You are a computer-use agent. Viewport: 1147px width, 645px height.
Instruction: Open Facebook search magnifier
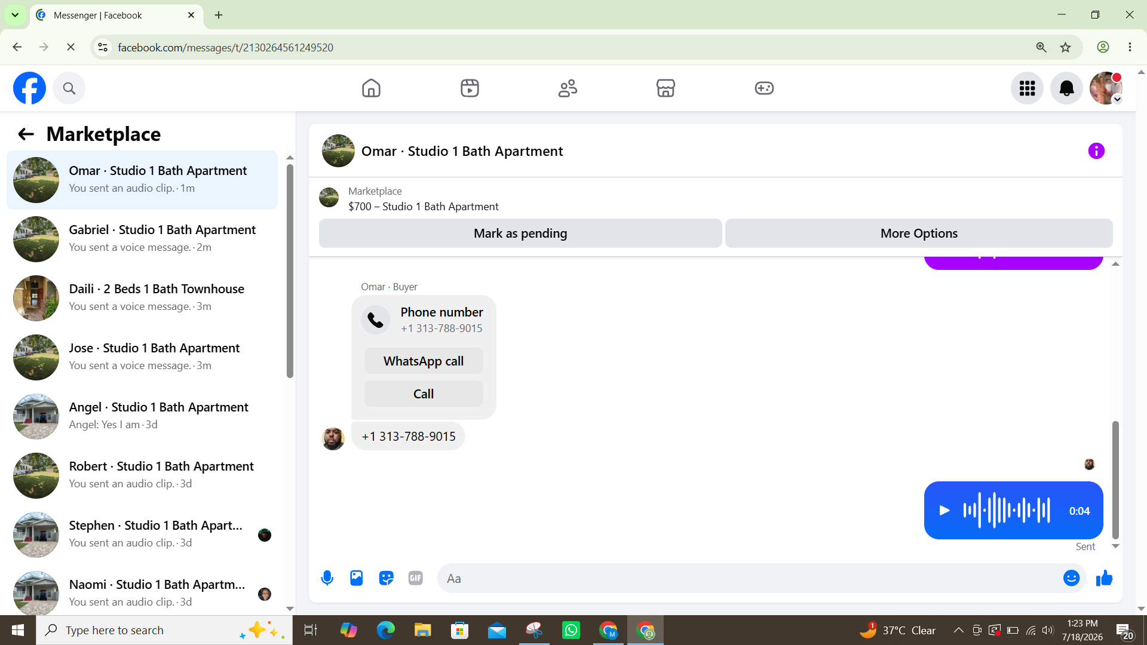(69, 88)
